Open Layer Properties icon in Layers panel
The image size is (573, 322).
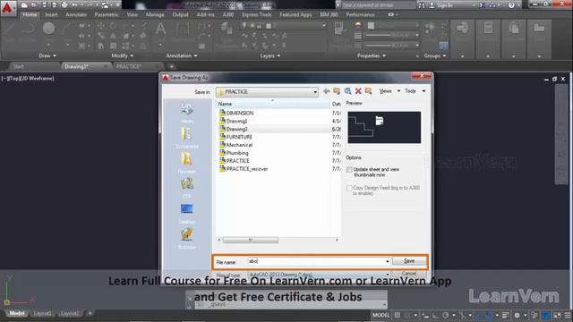tap(226, 28)
